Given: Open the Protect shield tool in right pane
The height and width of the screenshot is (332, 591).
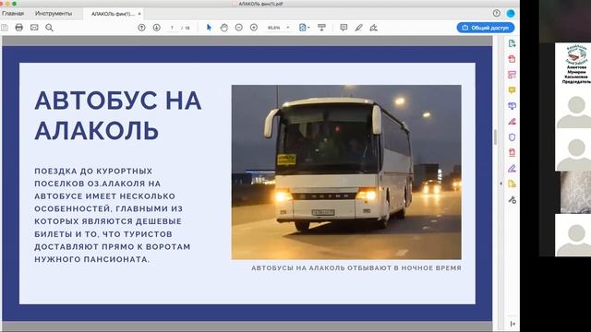Looking at the screenshot, I should tap(512, 137).
